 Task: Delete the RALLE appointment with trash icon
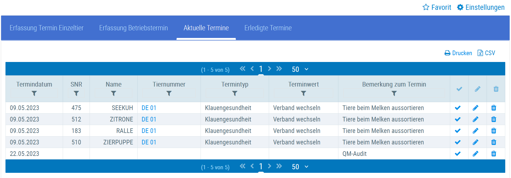493,131
